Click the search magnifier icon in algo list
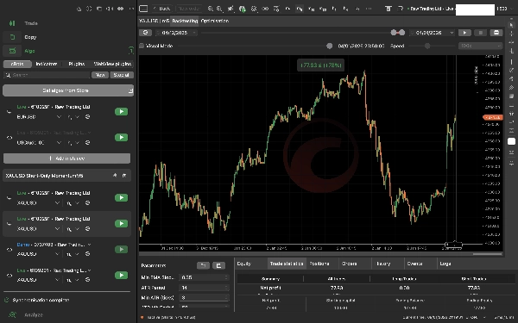Viewport: 518px width, 323px height. (x=8, y=75)
